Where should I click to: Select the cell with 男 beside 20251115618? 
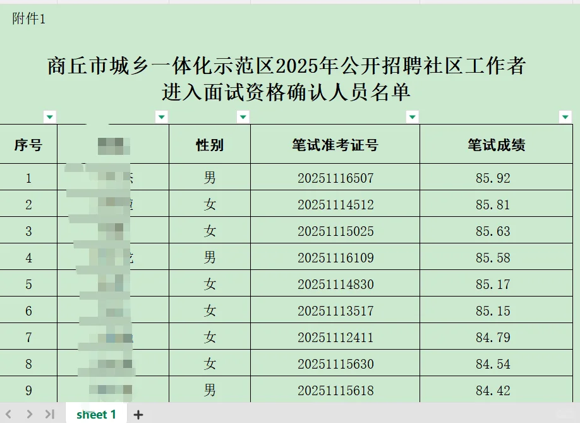pos(210,391)
